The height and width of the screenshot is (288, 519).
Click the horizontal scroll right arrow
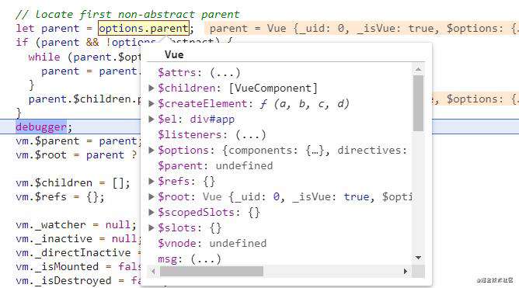406,272
